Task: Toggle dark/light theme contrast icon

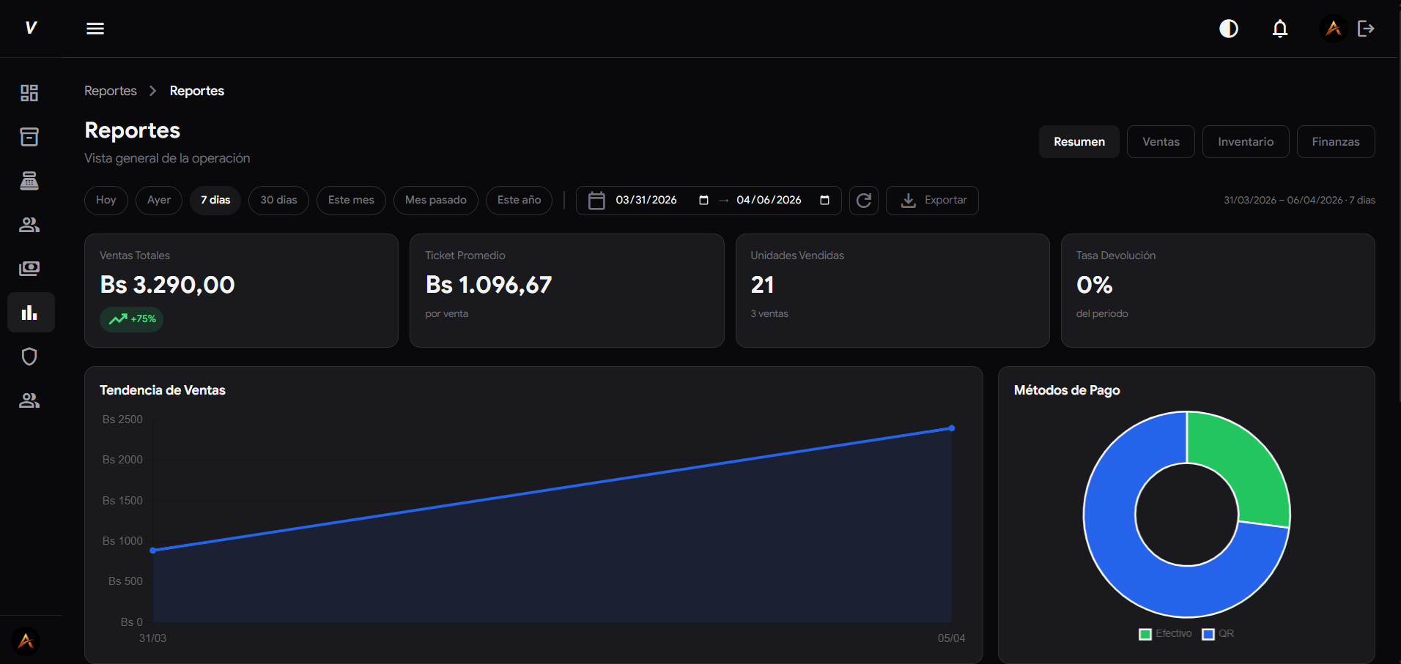Action: [1229, 29]
